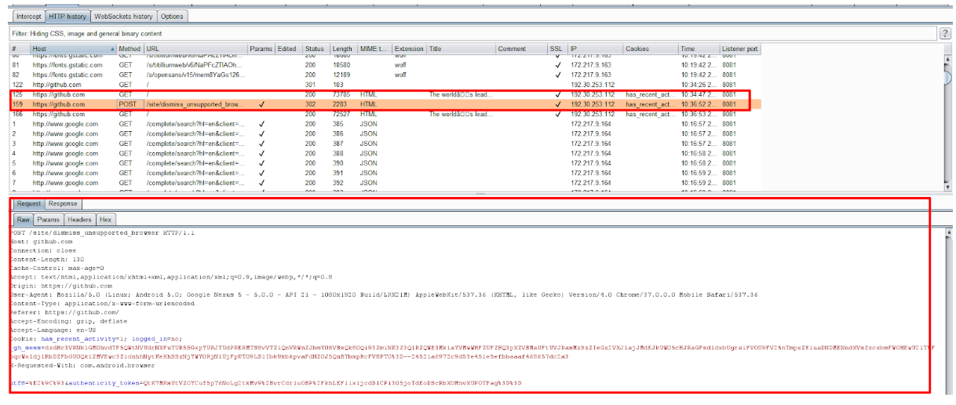
Task: Sort by the Status column header
Action: click(316, 49)
